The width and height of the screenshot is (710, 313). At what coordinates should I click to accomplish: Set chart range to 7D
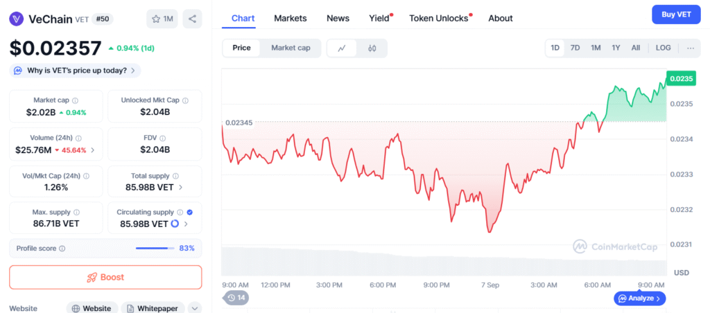[575, 48]
